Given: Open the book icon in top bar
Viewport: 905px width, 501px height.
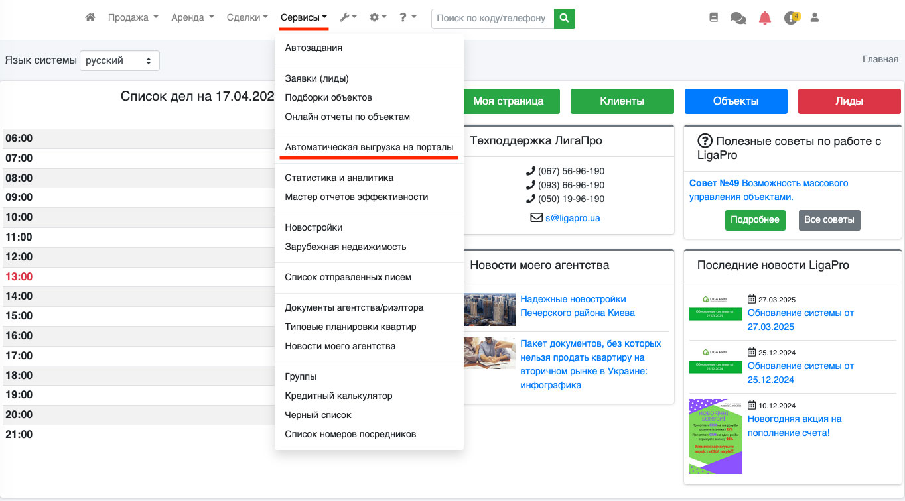Looking at the screenshot, I should pyautogui.click(x=714, y=19).
